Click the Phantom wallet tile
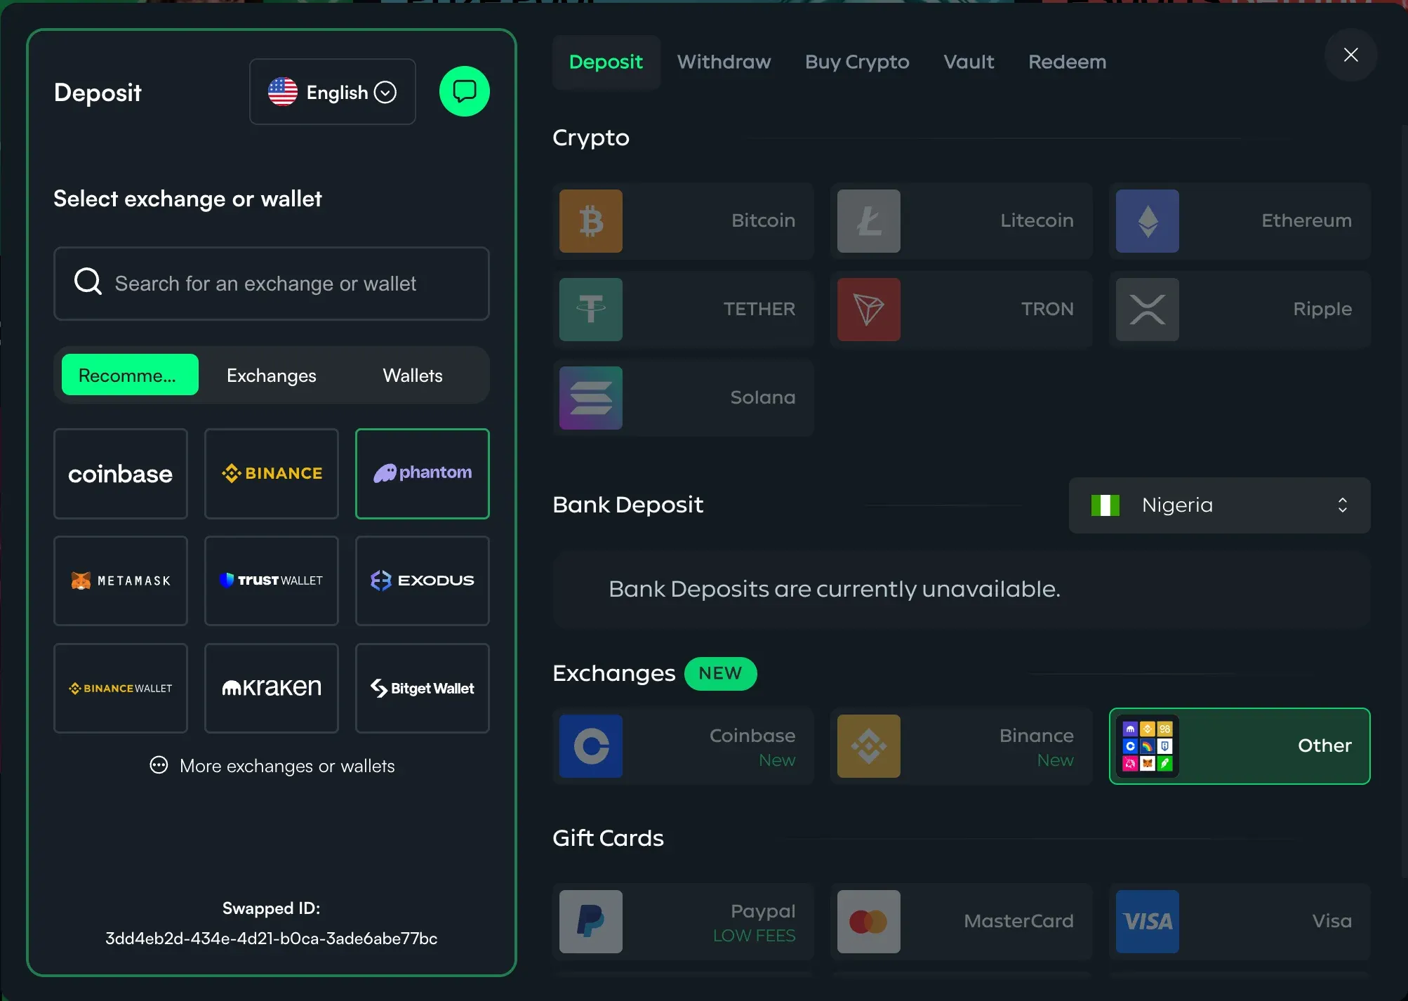 pos(422,474)
